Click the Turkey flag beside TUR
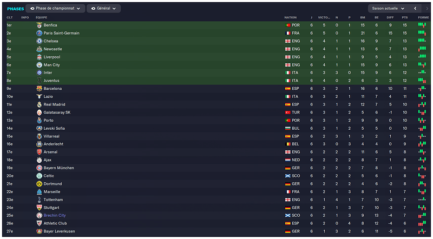This screenshot has width=433, height=239. [x=288, y=112]
